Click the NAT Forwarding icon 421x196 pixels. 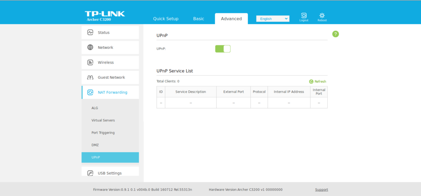tap(90, 93)
